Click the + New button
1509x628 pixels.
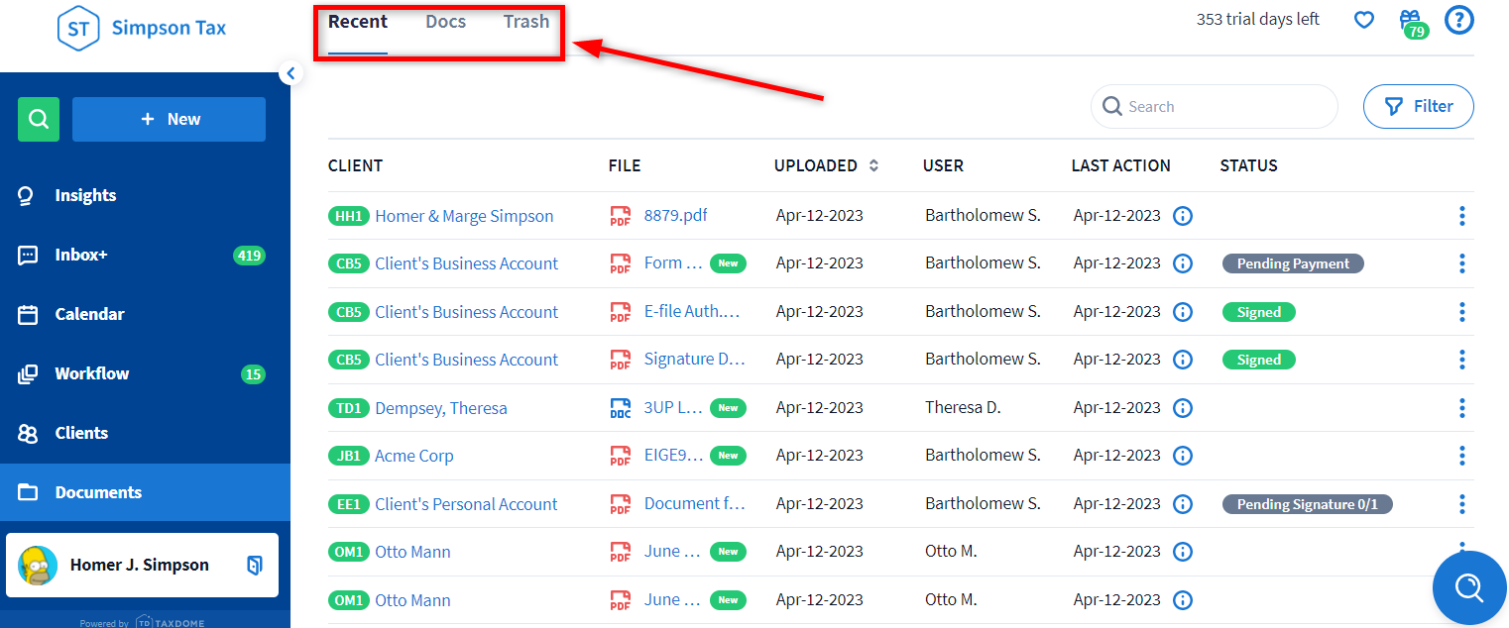169,119
